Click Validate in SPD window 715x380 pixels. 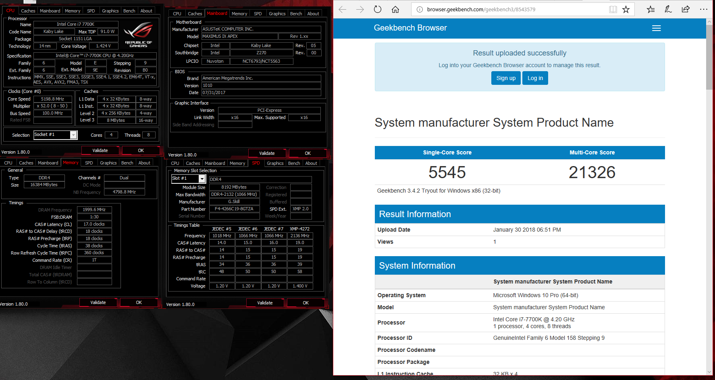(x=265, y=303)
